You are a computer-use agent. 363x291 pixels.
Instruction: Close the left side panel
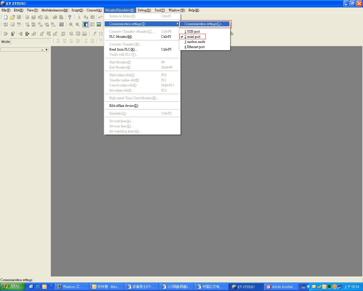[x=47, y=50]
